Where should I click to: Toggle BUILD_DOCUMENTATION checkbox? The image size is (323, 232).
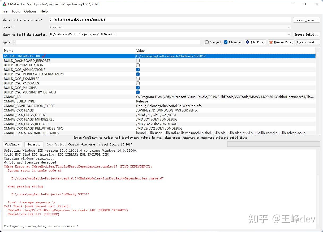pyautogui.click(x=138, y=65)
